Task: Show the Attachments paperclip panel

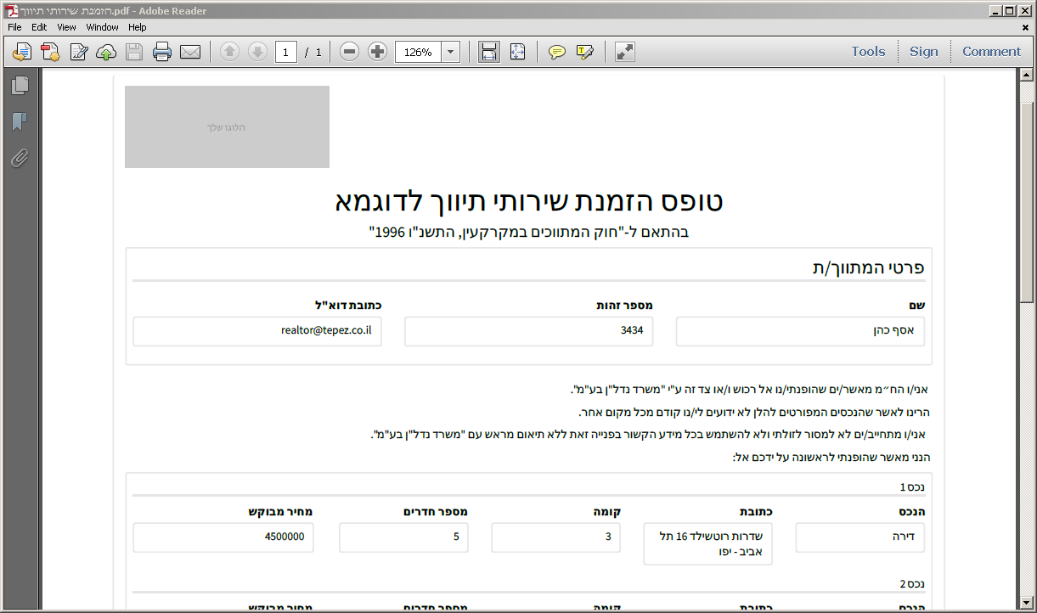Action: click(x=20, y=158)
